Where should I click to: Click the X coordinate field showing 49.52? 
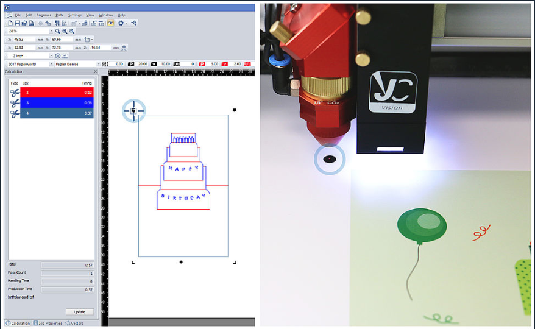24,39
